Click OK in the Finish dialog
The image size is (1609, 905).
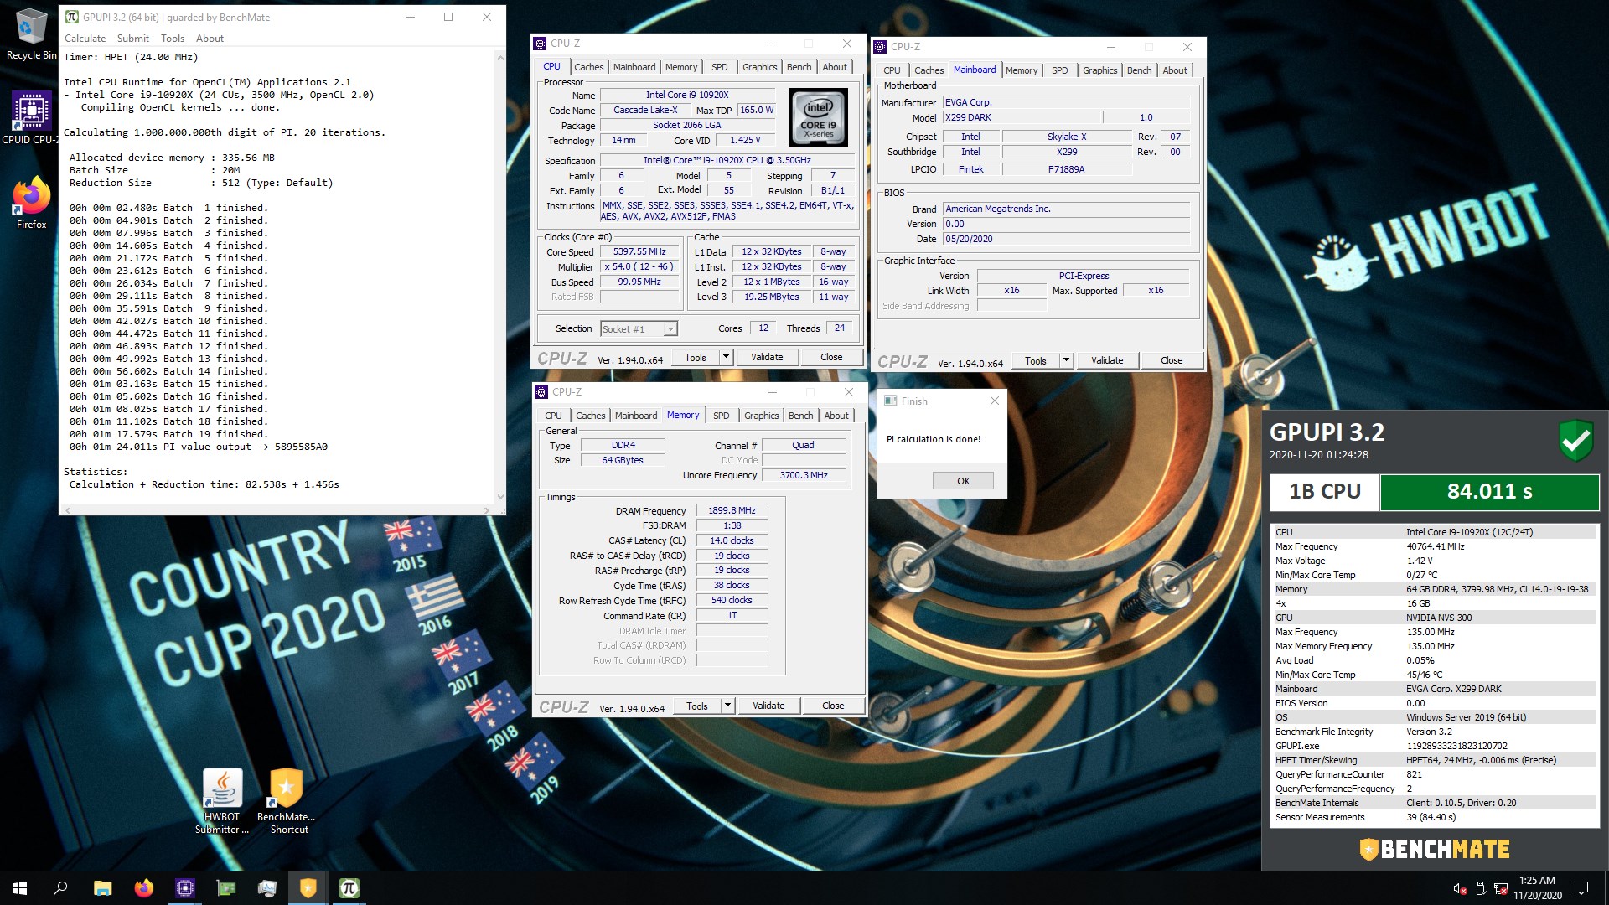963,481
